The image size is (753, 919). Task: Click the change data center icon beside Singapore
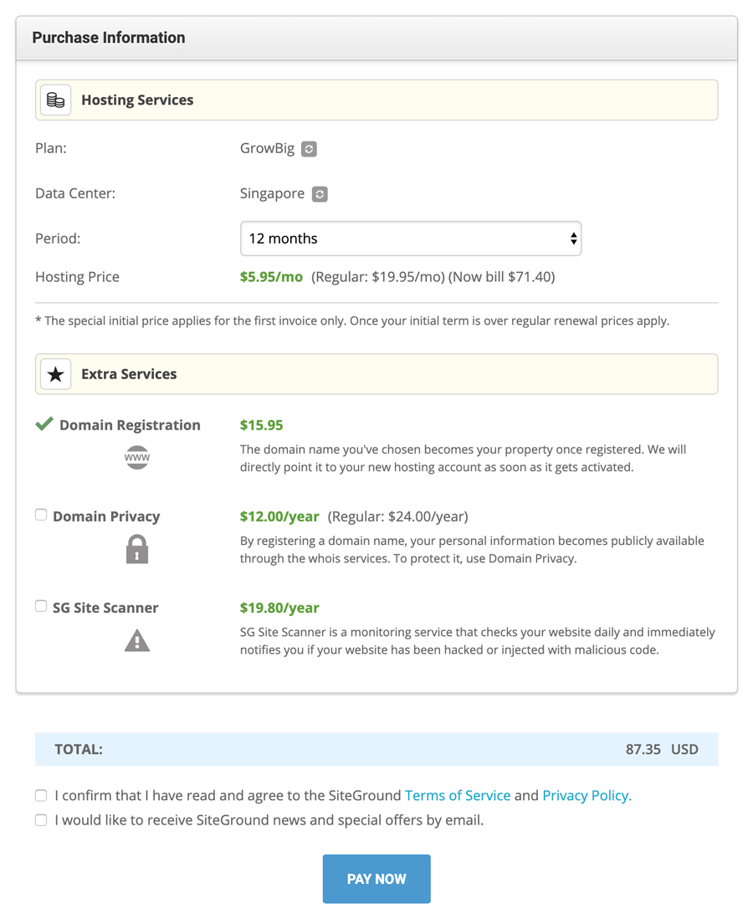[320, 194]
